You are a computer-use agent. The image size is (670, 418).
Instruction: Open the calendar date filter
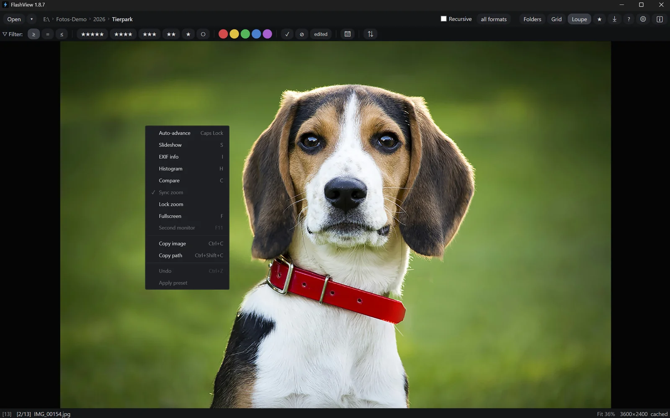348,34
